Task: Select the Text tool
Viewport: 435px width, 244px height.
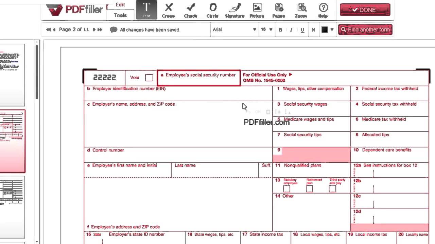Action: 146,10
